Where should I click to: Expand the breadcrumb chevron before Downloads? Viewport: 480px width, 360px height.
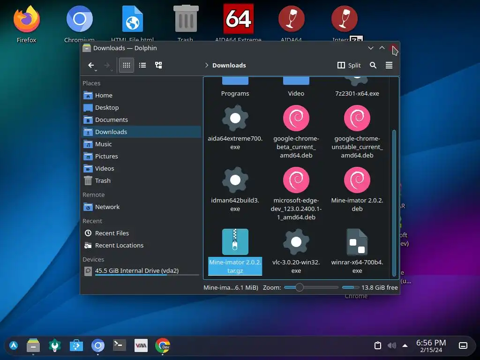tap(207, 65)
